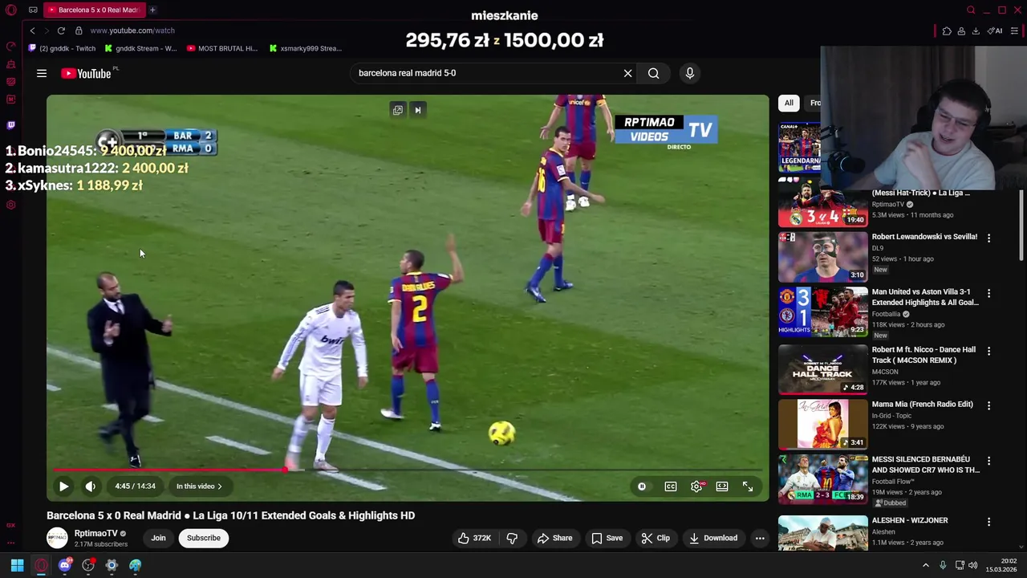This screenshot has width=1027, height=578.
Task: Subscribe to RptimaoTV channel
Action: 204,538
